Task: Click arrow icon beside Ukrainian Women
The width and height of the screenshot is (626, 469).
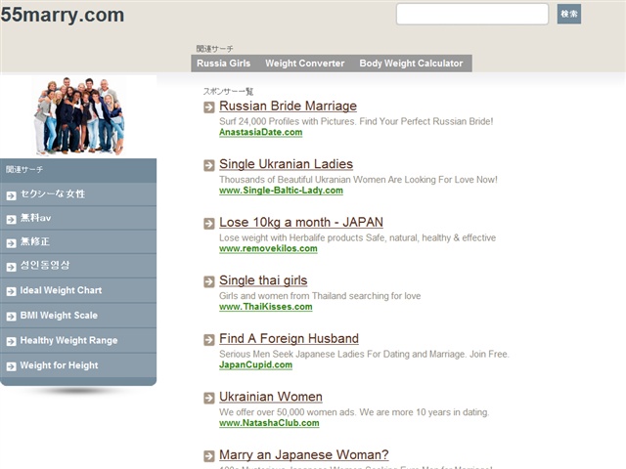Action: pyautogui.click(x=209, y=398)
